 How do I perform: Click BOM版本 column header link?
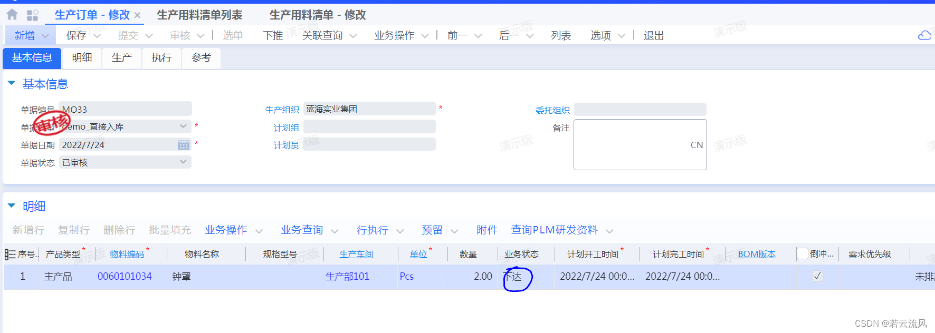(x=757, y=254)
